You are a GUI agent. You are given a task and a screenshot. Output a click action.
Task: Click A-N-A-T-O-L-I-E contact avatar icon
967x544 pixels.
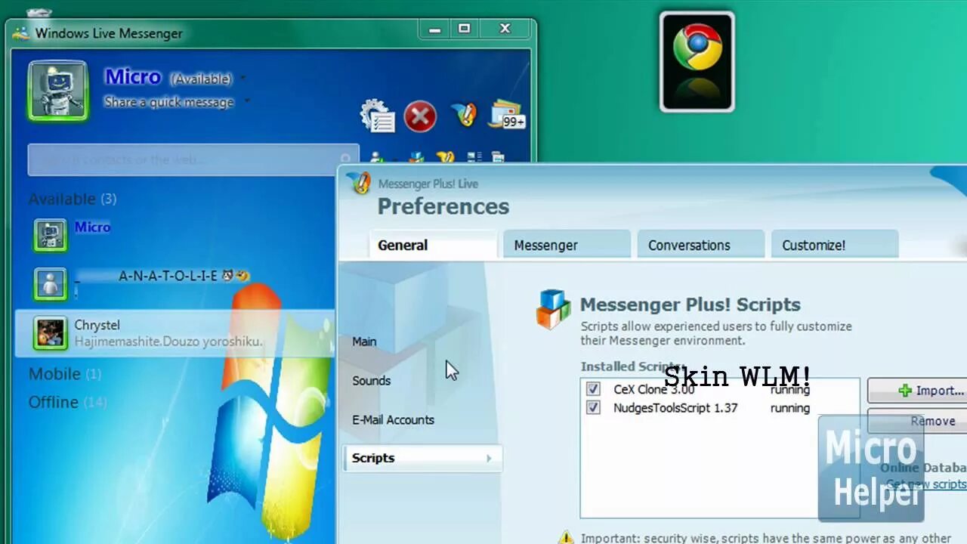[51, 283]
